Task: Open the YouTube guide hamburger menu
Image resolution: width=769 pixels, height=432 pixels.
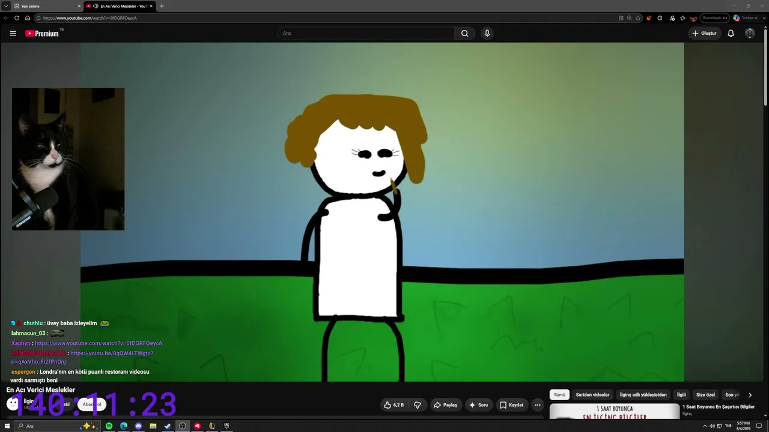Action: point(13,34)
